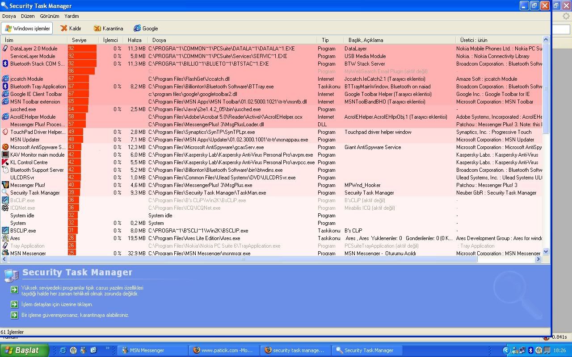The height and width of the screenshot is (357, 572).
Task: Select the 'System idle' row name
Action: (x=22, y=216)
